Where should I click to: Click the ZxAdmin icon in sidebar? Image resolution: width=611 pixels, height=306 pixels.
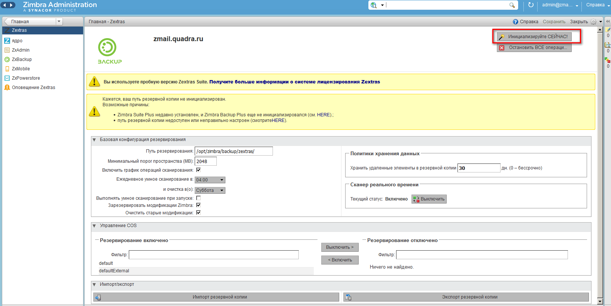pos(7,50)
